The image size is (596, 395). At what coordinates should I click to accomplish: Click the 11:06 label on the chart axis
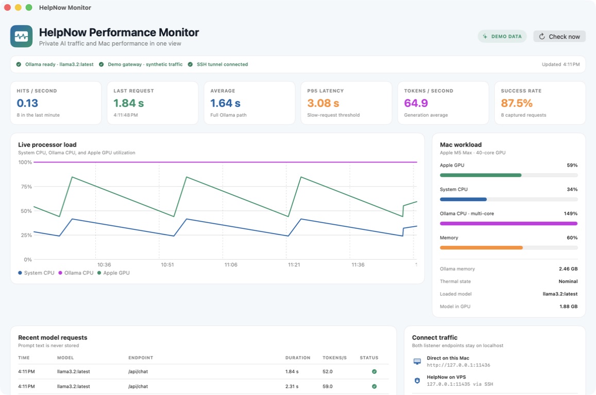point(231,265)
